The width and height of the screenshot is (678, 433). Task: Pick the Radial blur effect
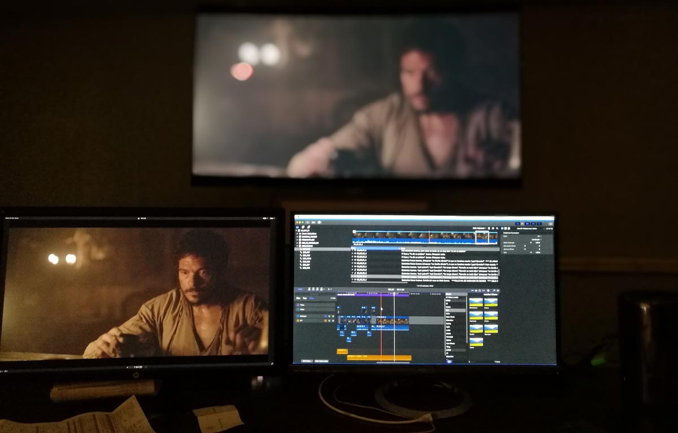(476, 329)
